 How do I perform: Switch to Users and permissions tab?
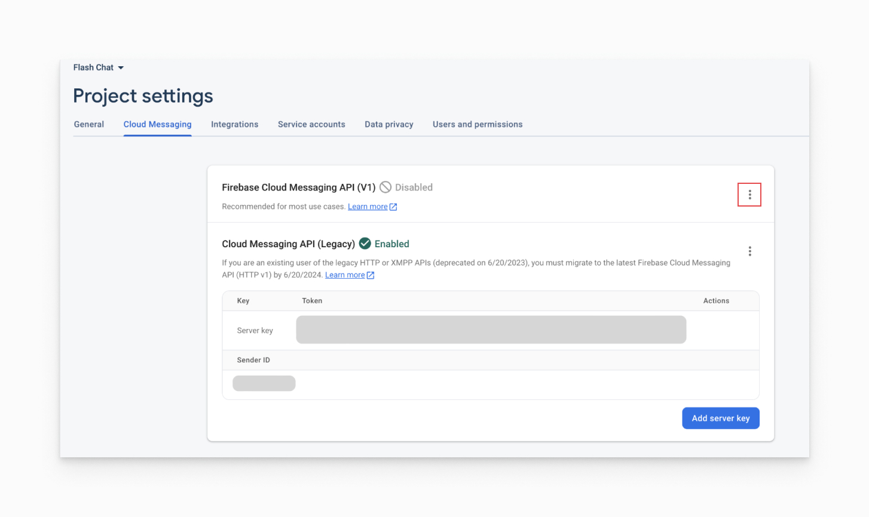tap(478, 124)
